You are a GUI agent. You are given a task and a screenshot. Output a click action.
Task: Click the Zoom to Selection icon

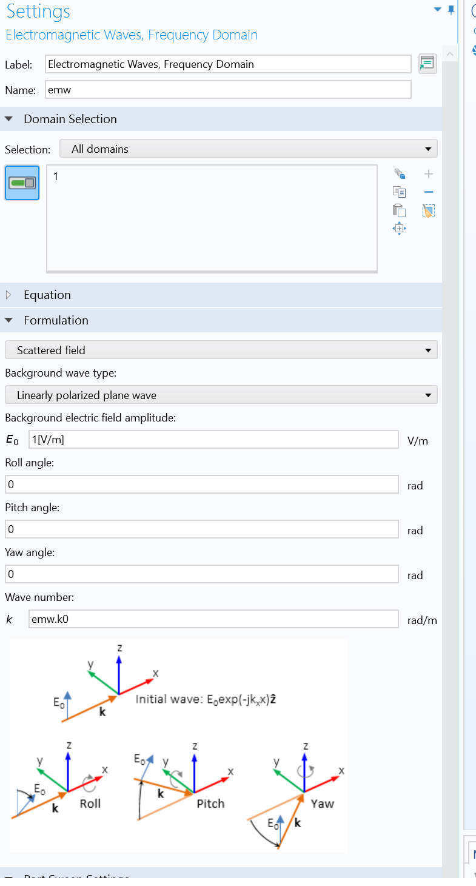tap(399, 229)
